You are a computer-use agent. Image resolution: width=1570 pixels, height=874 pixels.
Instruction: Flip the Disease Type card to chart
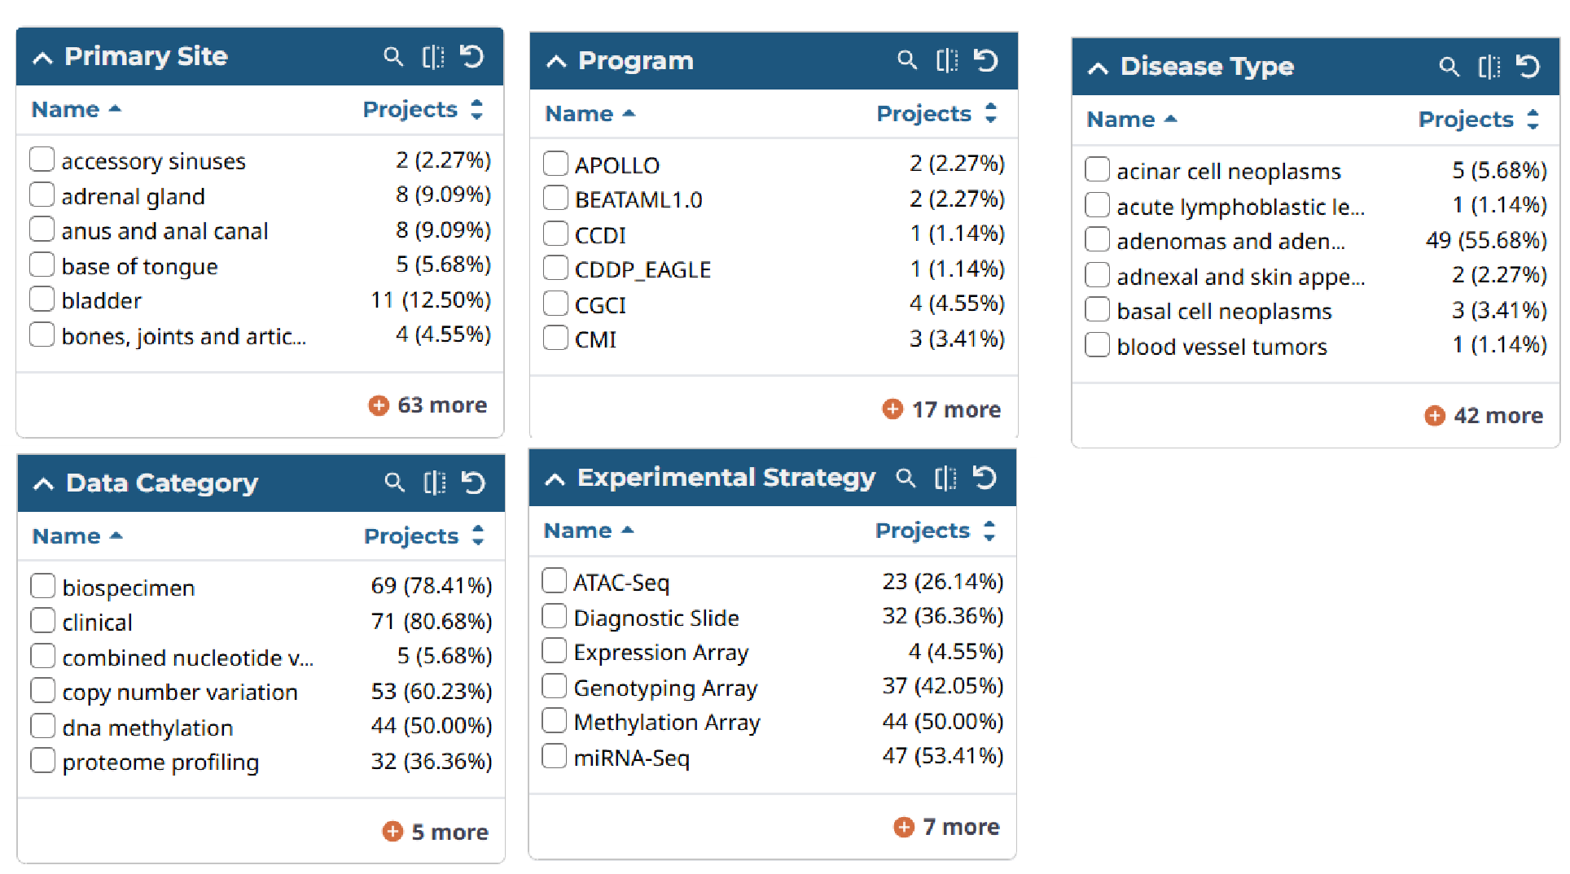pos(1489,67)
